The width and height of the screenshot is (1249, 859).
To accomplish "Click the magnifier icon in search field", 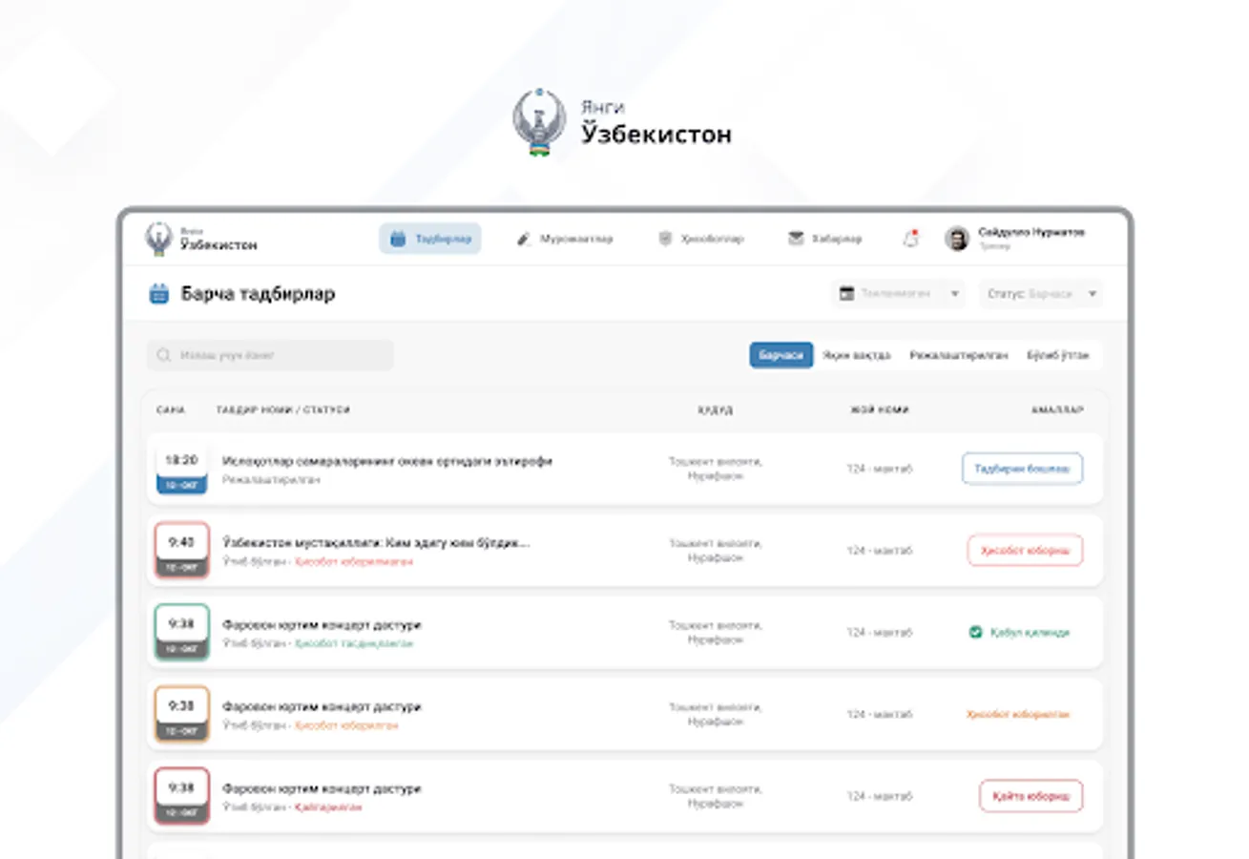I will 165,356.
